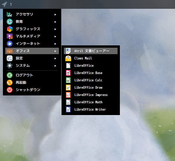Click the LibreOffice Calc spreadsheet icon
Image resolution: width=175 pixels, height=161 pixels.
(x=68, y=80)
